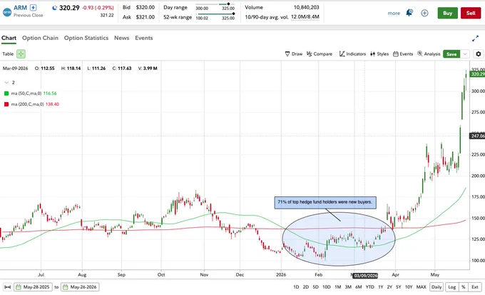Open the Analysis tool

429,54
